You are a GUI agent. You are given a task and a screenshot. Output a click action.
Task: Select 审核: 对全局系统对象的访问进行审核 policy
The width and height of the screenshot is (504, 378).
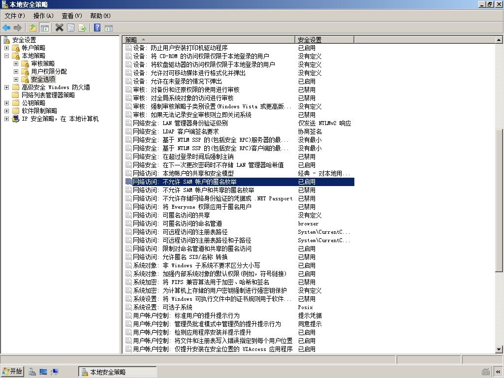pos(183,98)
